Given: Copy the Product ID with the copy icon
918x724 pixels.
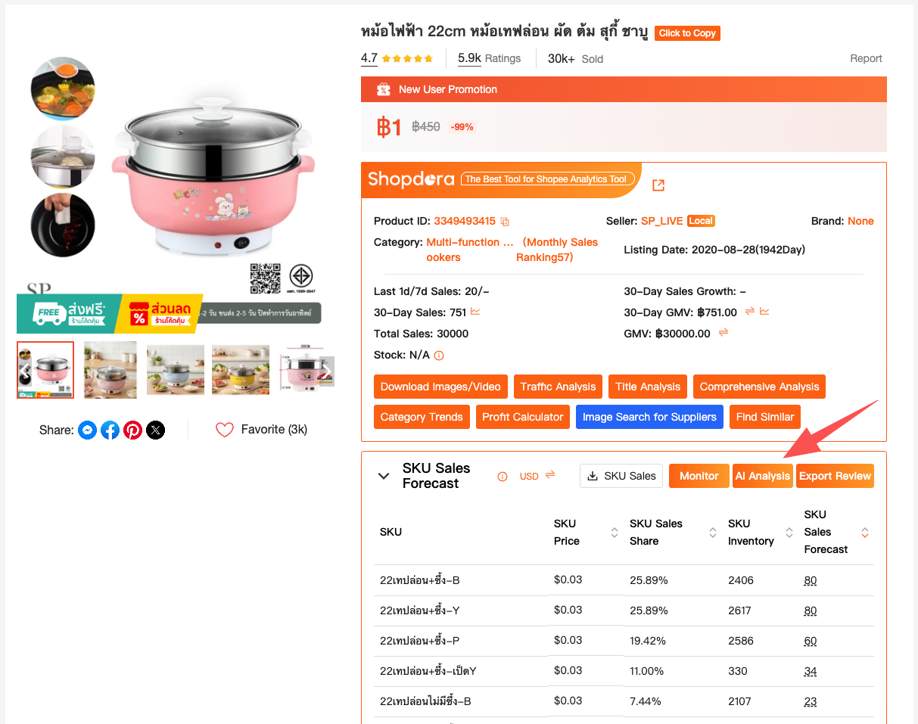Looking at the screenshot, I should [x=505, y=222].
